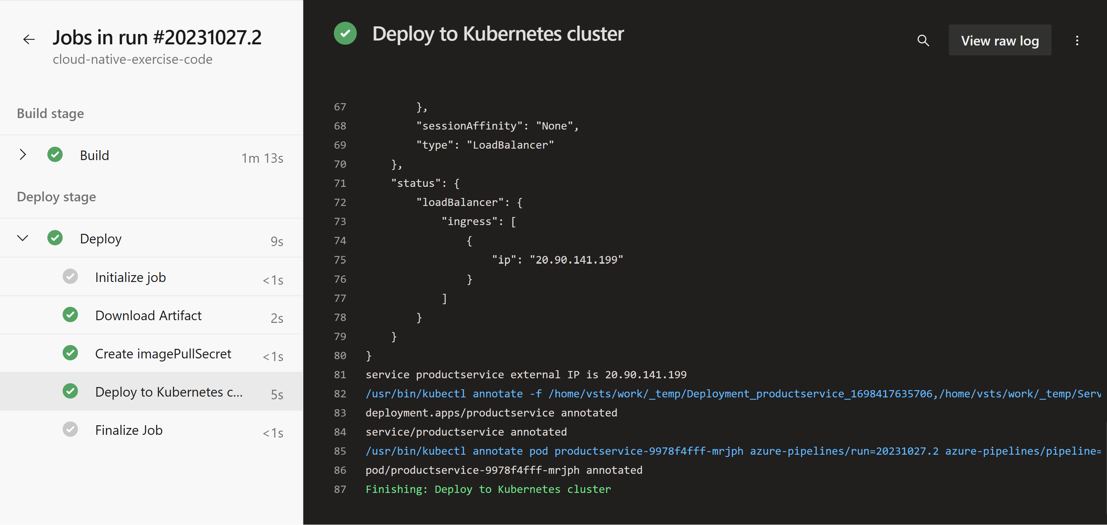Collapse the Deploy stage chevron
Viewport: 1107px width, 525px height.
coord(23,238)
